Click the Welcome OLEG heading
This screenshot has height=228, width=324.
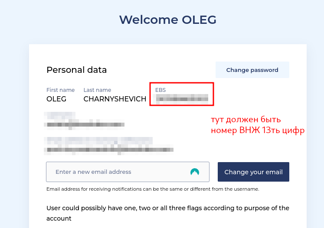167,20
